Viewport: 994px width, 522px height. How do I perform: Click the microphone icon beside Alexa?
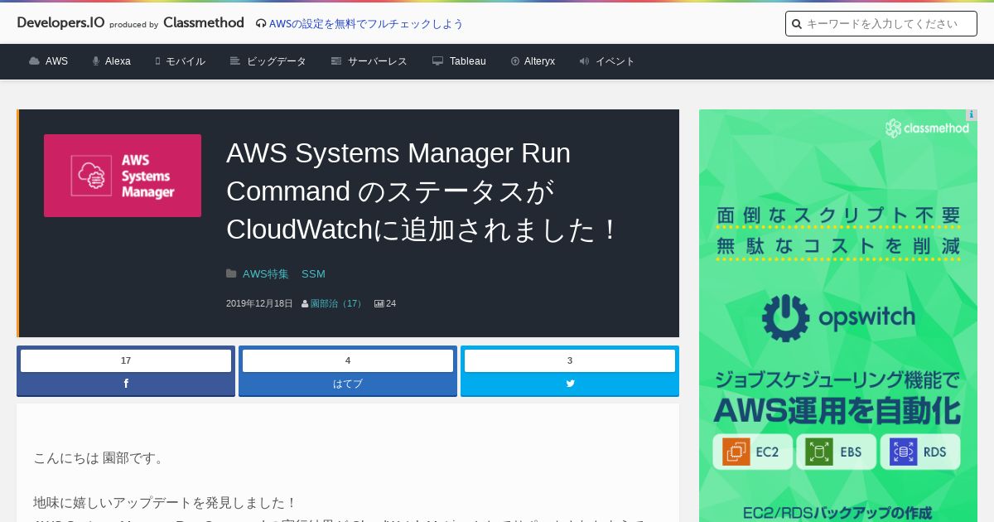(96, 61)
